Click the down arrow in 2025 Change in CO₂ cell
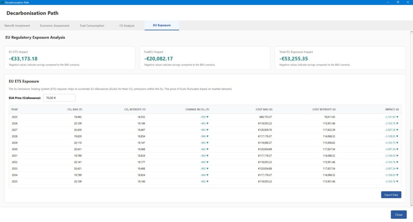The height and width of the screenshot is (222, 413). (x=207, y=117)
